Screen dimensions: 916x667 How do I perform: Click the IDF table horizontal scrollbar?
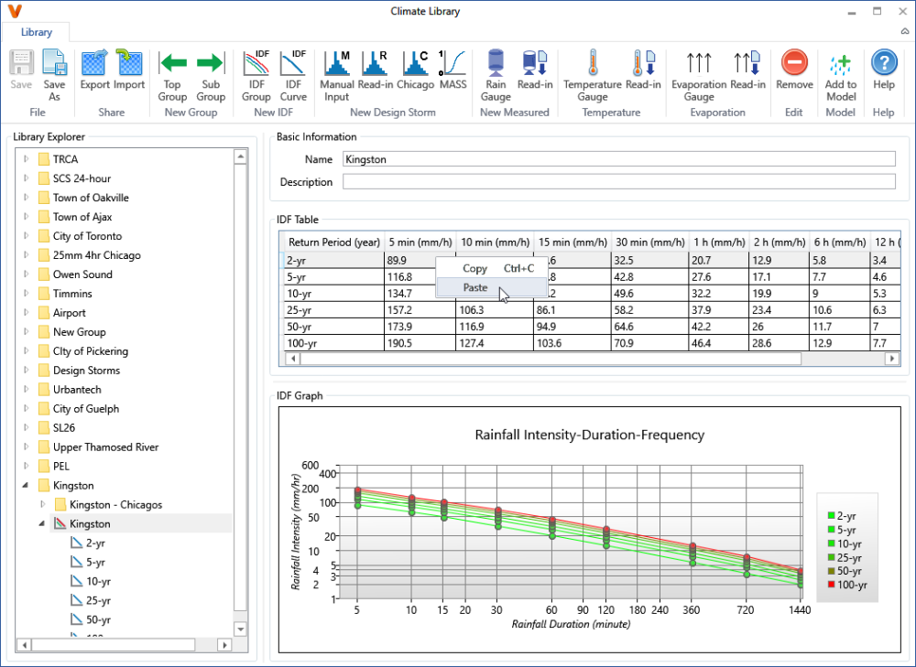(x=550, y=360)
